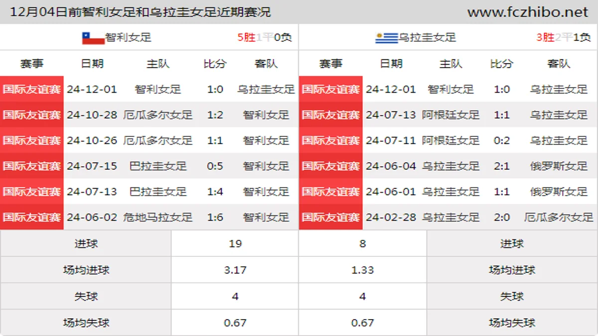Screen dimensions: 598x336
Task: Click 国际友谊赛 tag on the 24-06-04 row
Action: coord(331,166)
